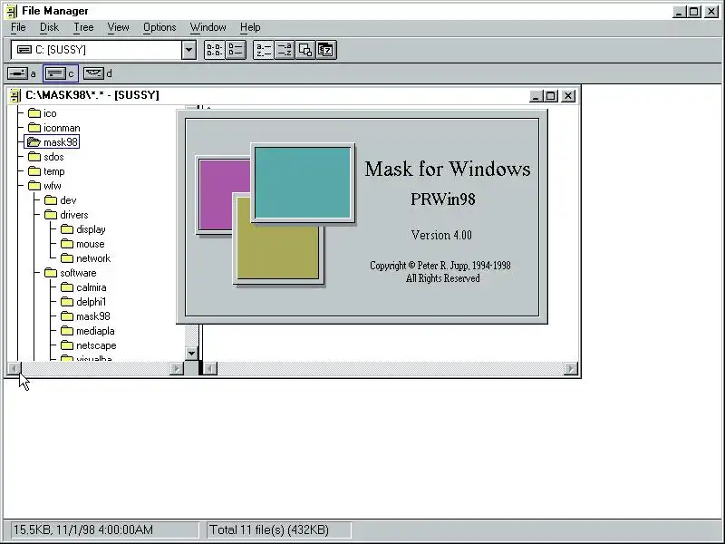Screen dimensions: 725x544
Task: Switch to floppy drive a
Action: (x=21, y=73)
